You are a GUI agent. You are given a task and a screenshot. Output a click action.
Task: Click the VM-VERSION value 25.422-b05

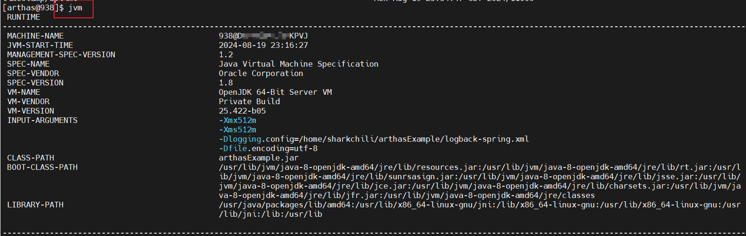[x=242, y=111]
